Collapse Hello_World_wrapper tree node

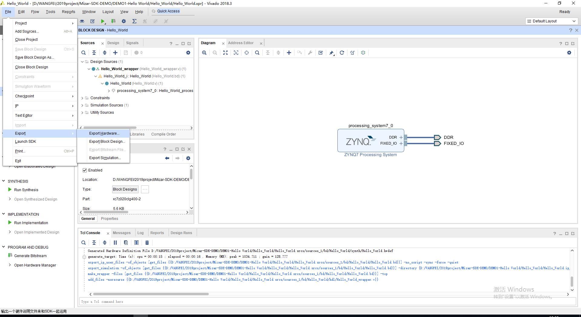point(89,69)
